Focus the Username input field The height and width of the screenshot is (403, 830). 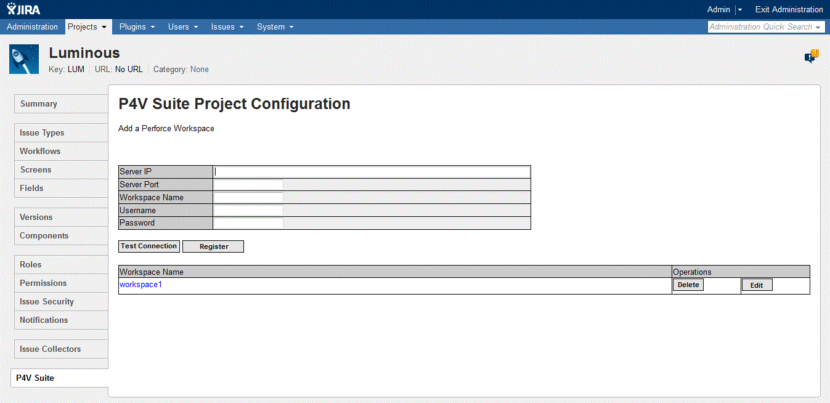248,210
